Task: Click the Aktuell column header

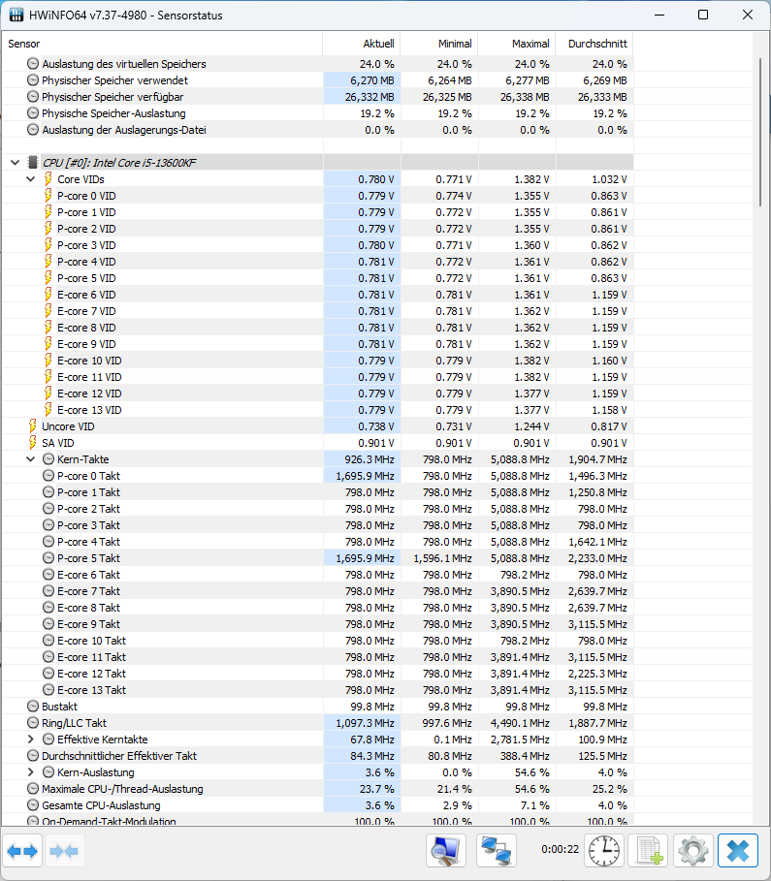Action: 361,44
